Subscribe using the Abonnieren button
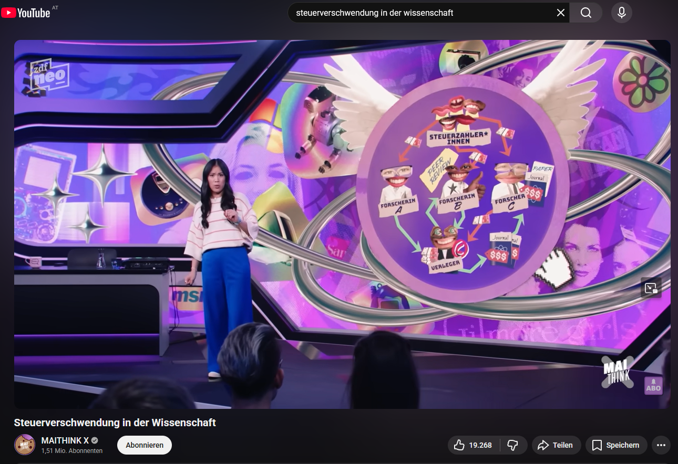 (x=145, y=445)
